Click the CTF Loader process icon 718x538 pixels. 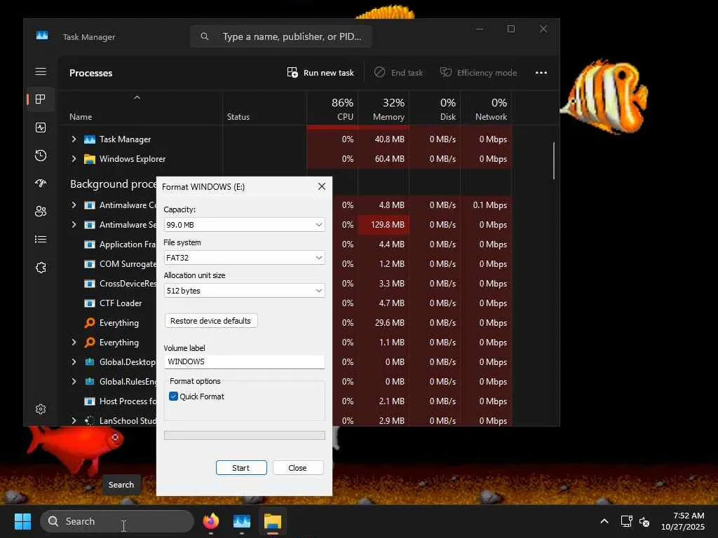pos(90,303)
